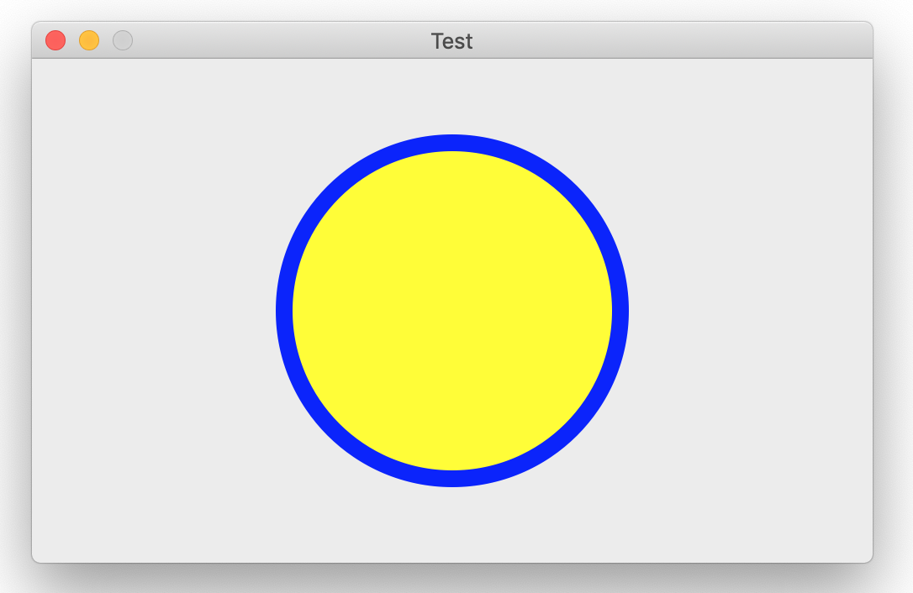Minimize the Test window using yellow button
The width and height of the screenshot is (913, 593).
click(x=89, y=40)
